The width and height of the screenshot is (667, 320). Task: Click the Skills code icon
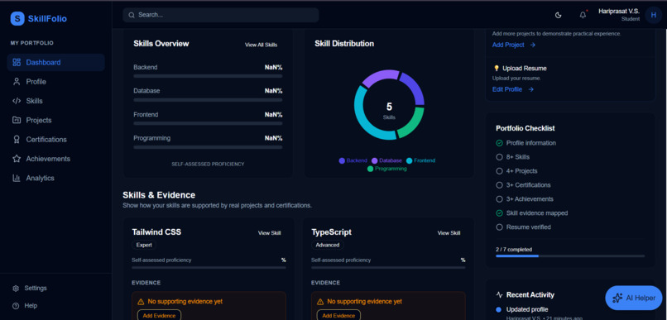click(17, 101)
